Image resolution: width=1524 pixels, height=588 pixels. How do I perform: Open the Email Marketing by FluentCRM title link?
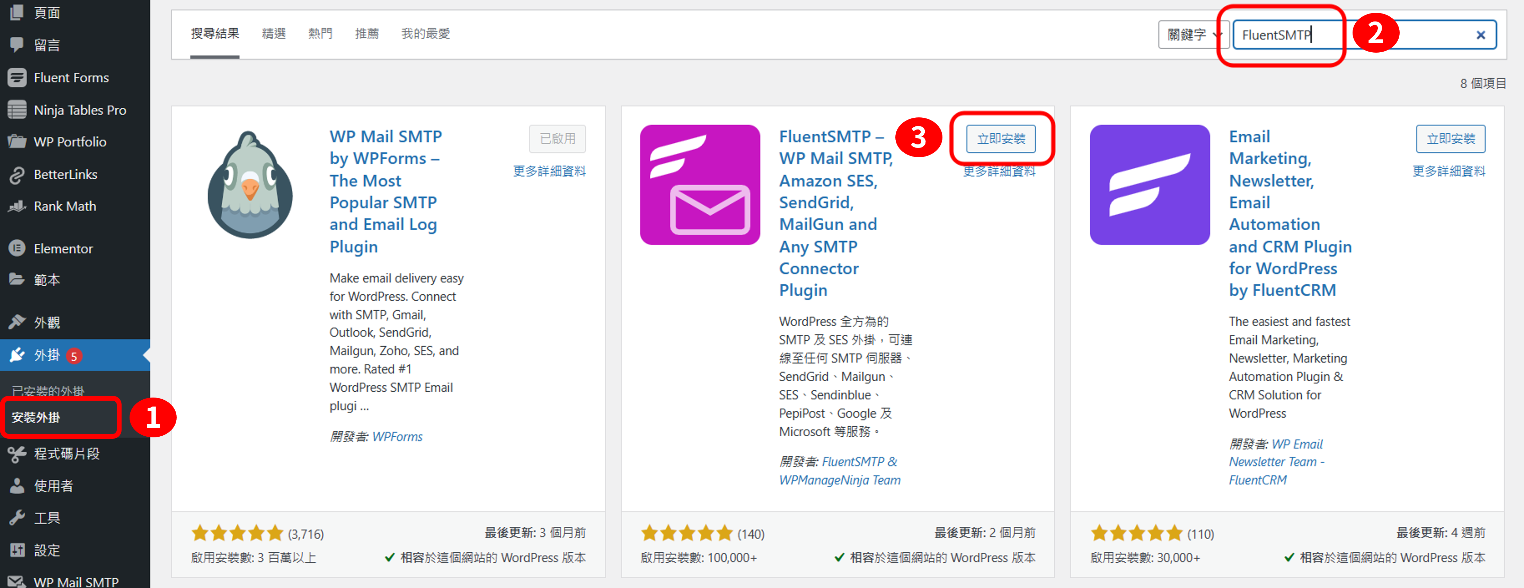(x=1290, y=213)
